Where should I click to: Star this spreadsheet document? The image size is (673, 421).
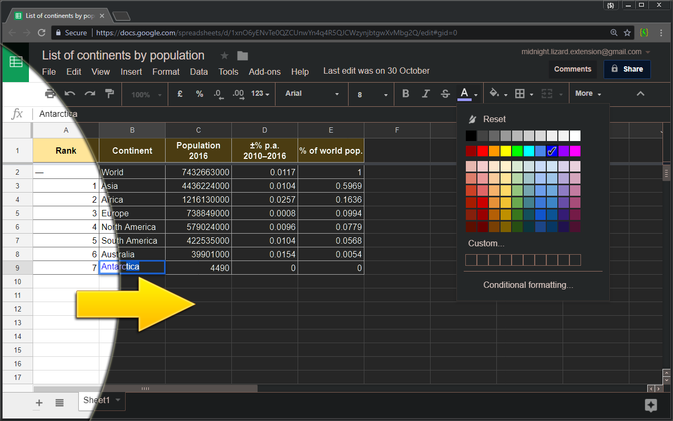(x=225, y=56)
